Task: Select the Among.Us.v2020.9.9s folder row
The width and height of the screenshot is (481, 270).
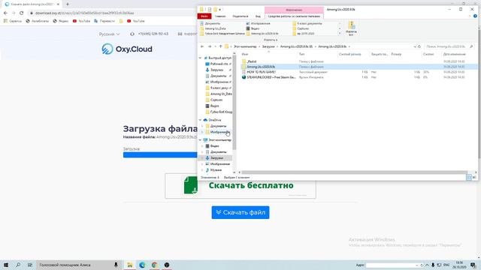Action: [x=359, y=67]
